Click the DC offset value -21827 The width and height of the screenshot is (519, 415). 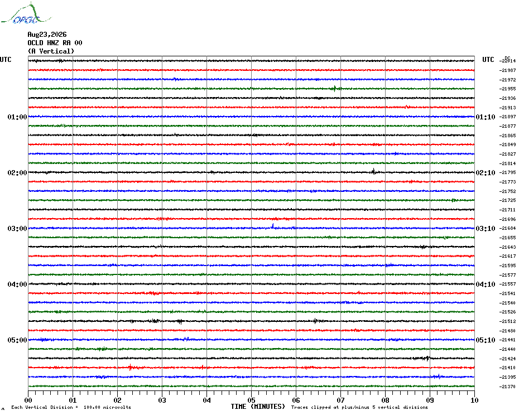point(507,154)
